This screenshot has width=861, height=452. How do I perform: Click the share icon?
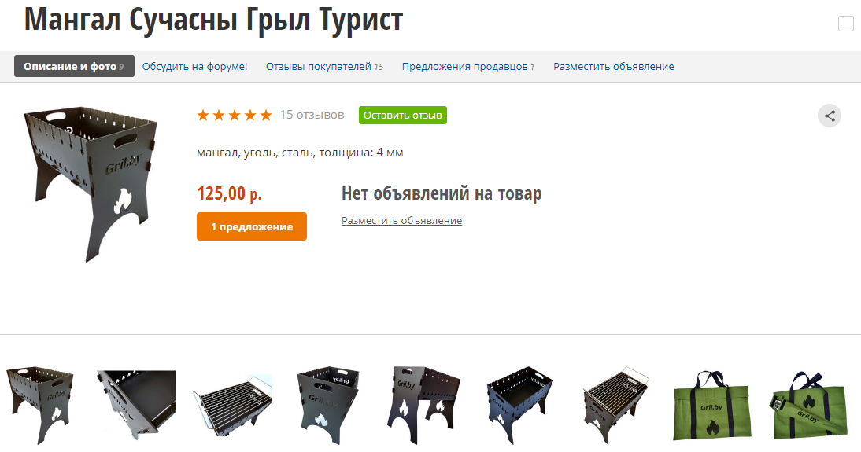coord(830,116)
